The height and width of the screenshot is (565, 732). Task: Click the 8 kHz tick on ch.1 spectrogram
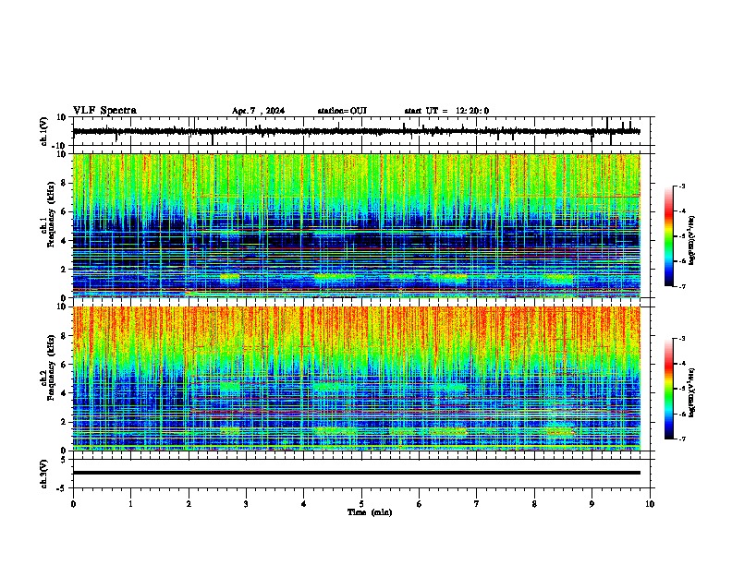point(65,183)
